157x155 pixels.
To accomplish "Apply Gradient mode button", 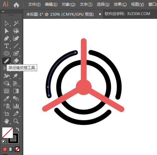I will 11,149.
